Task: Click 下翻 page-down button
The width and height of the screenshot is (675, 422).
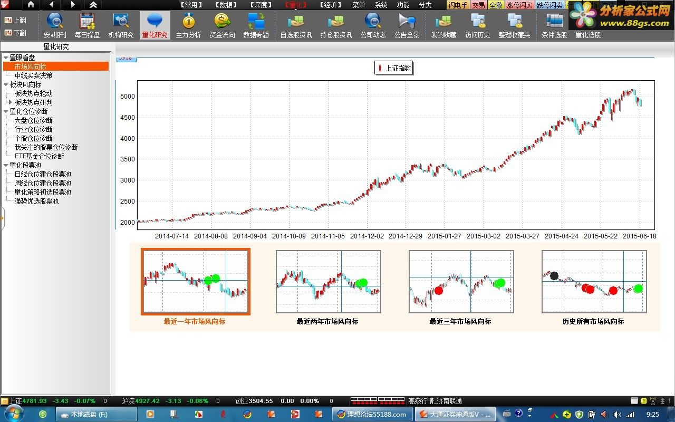Action: [15, 33]
